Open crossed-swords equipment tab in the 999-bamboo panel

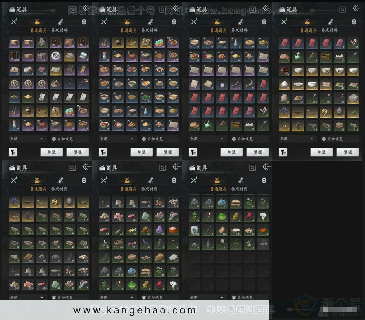tap(14, 180)
